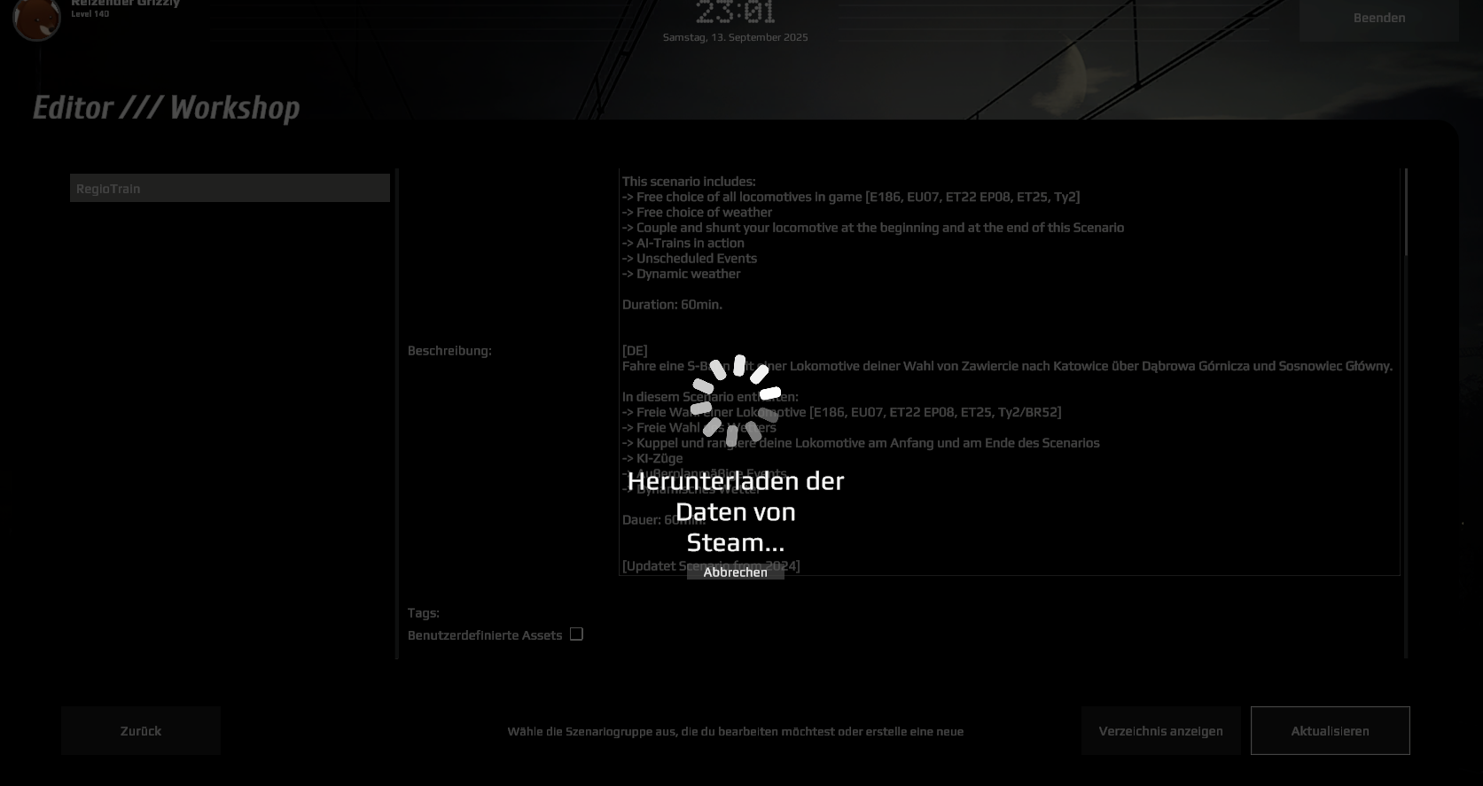Click the Aktualisieren button

click(x=1331, y=731)
